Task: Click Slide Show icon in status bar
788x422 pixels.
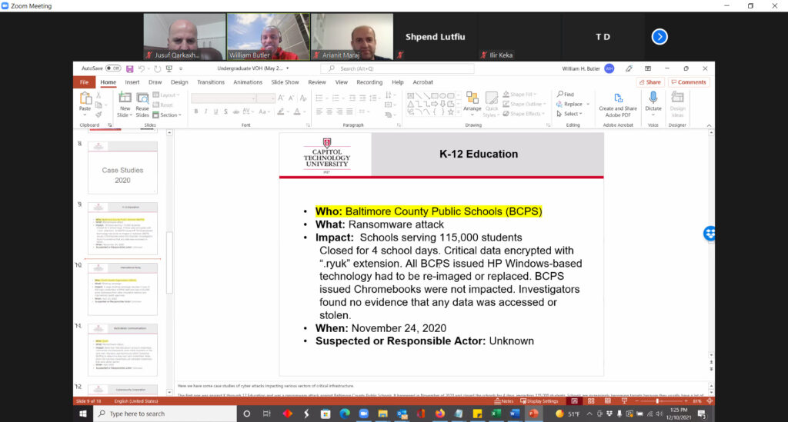Action: click(x=624, y=401)
